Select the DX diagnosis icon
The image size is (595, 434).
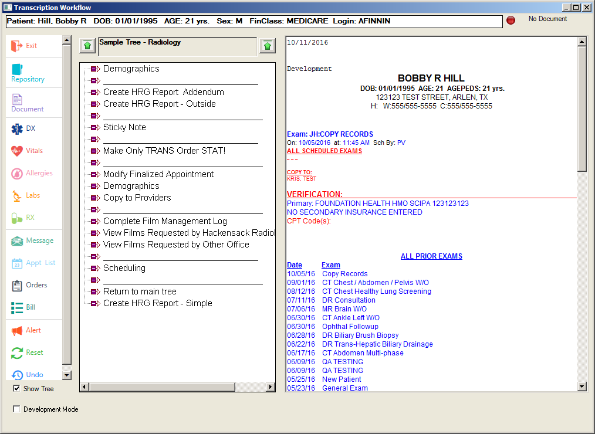pos(17,128)
